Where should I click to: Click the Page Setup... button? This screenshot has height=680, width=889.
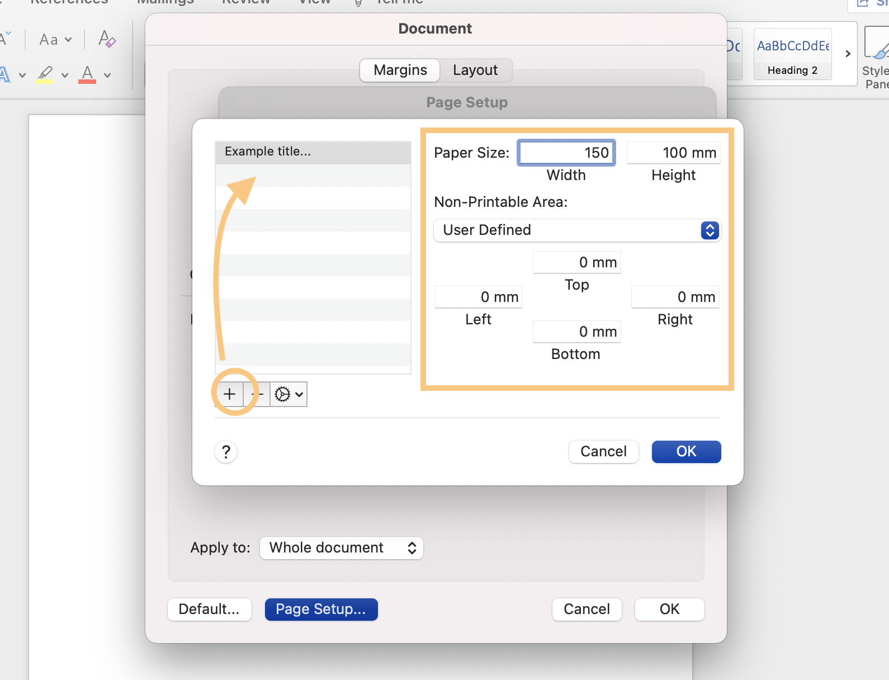point(321,610)
